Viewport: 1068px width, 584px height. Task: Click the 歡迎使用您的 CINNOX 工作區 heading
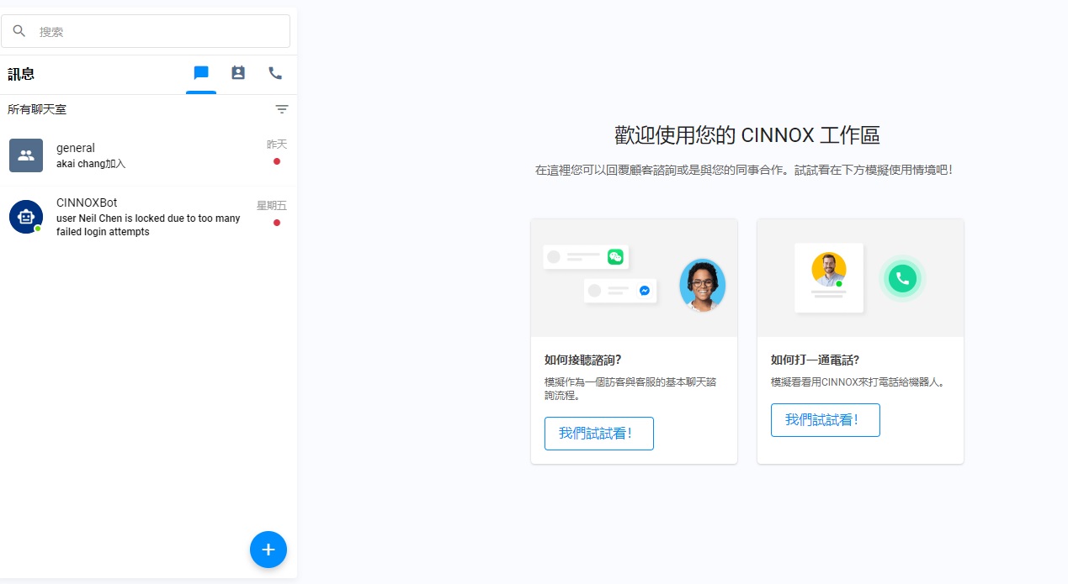click(x=747, y=135)
